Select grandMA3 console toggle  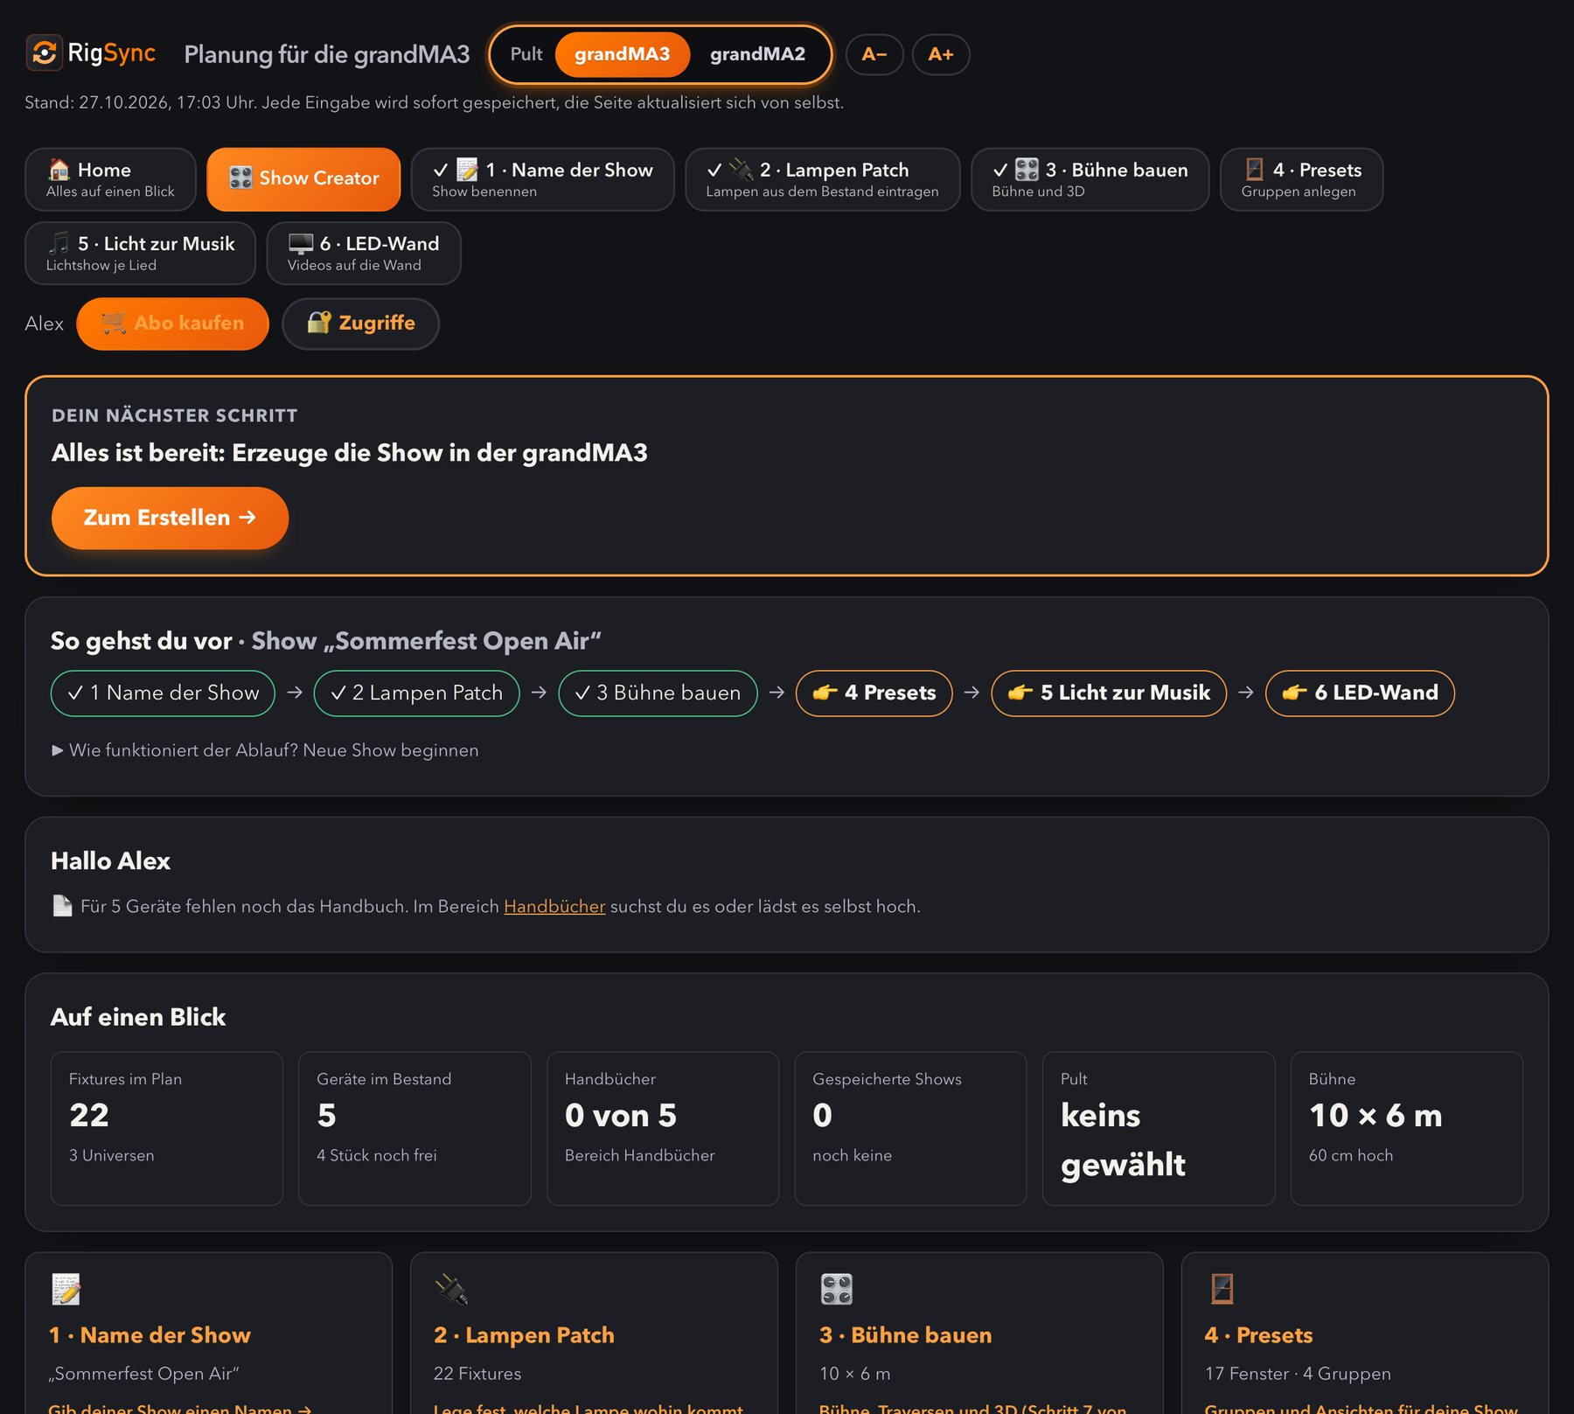[x=622, y=54]
